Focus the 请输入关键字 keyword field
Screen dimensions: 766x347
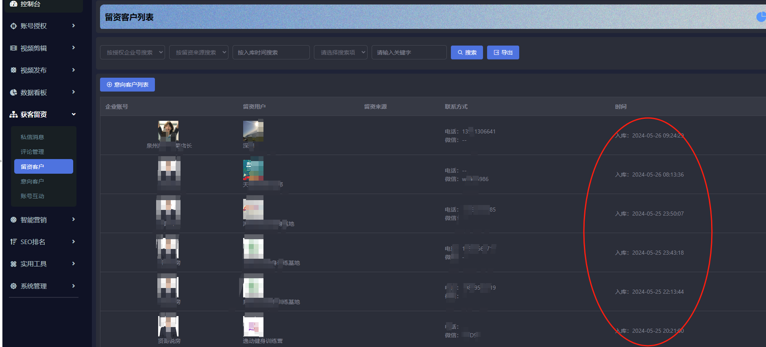click(x=409, y=52)
